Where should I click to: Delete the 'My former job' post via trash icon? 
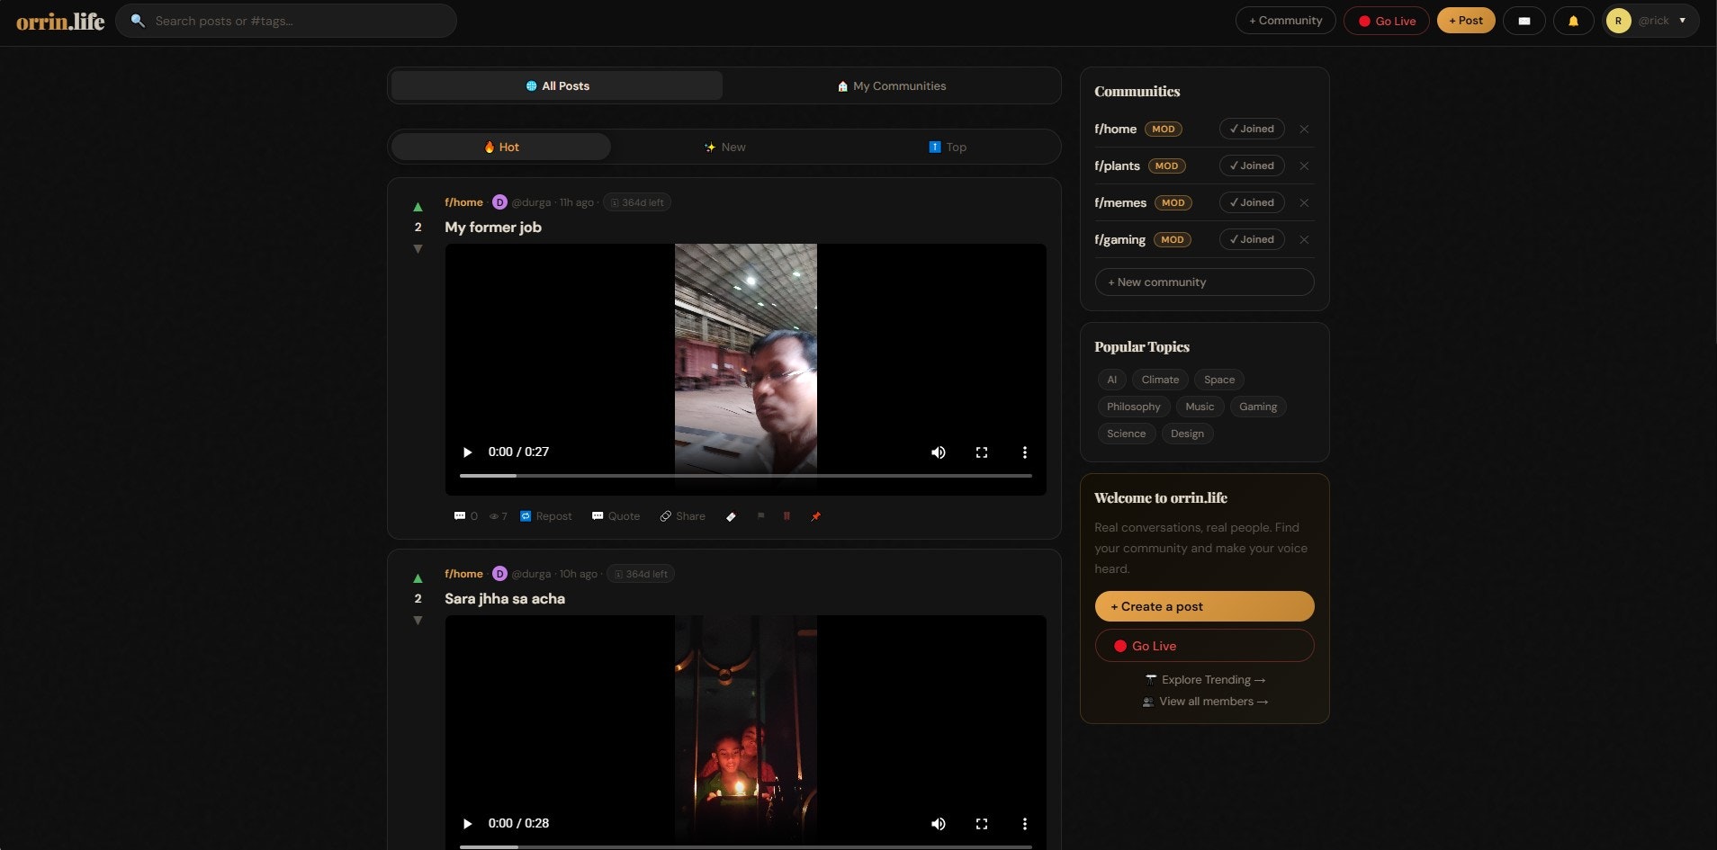(787, 515)
